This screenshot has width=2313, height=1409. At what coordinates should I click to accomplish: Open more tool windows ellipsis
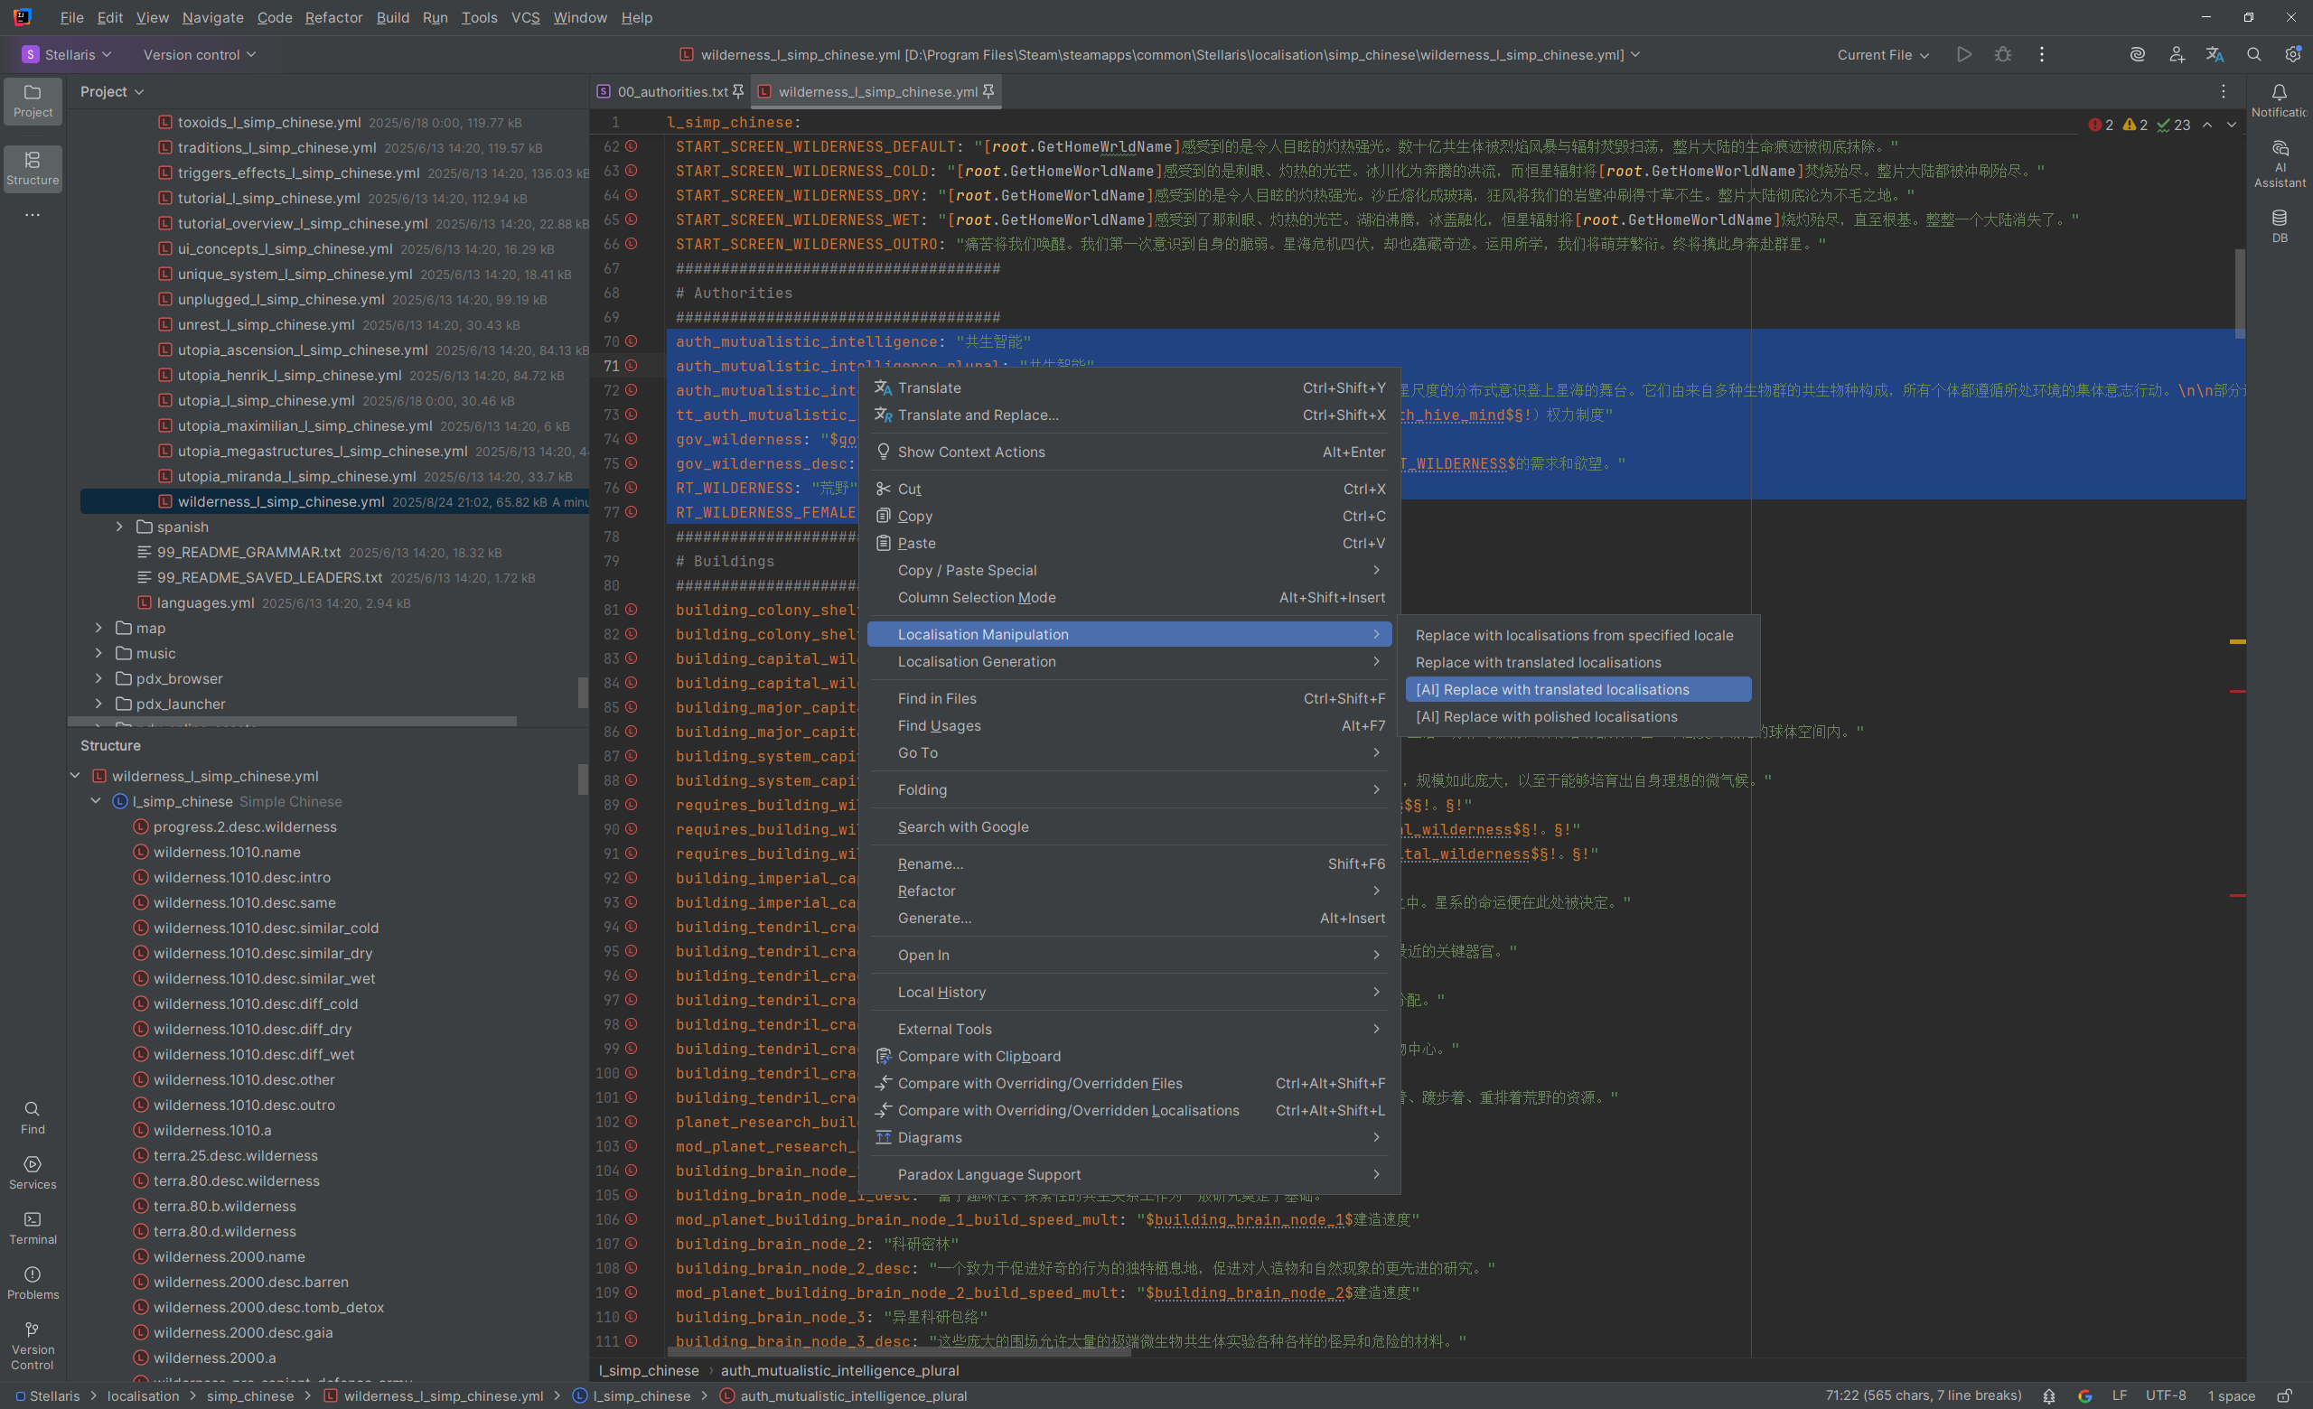[33, 215]
